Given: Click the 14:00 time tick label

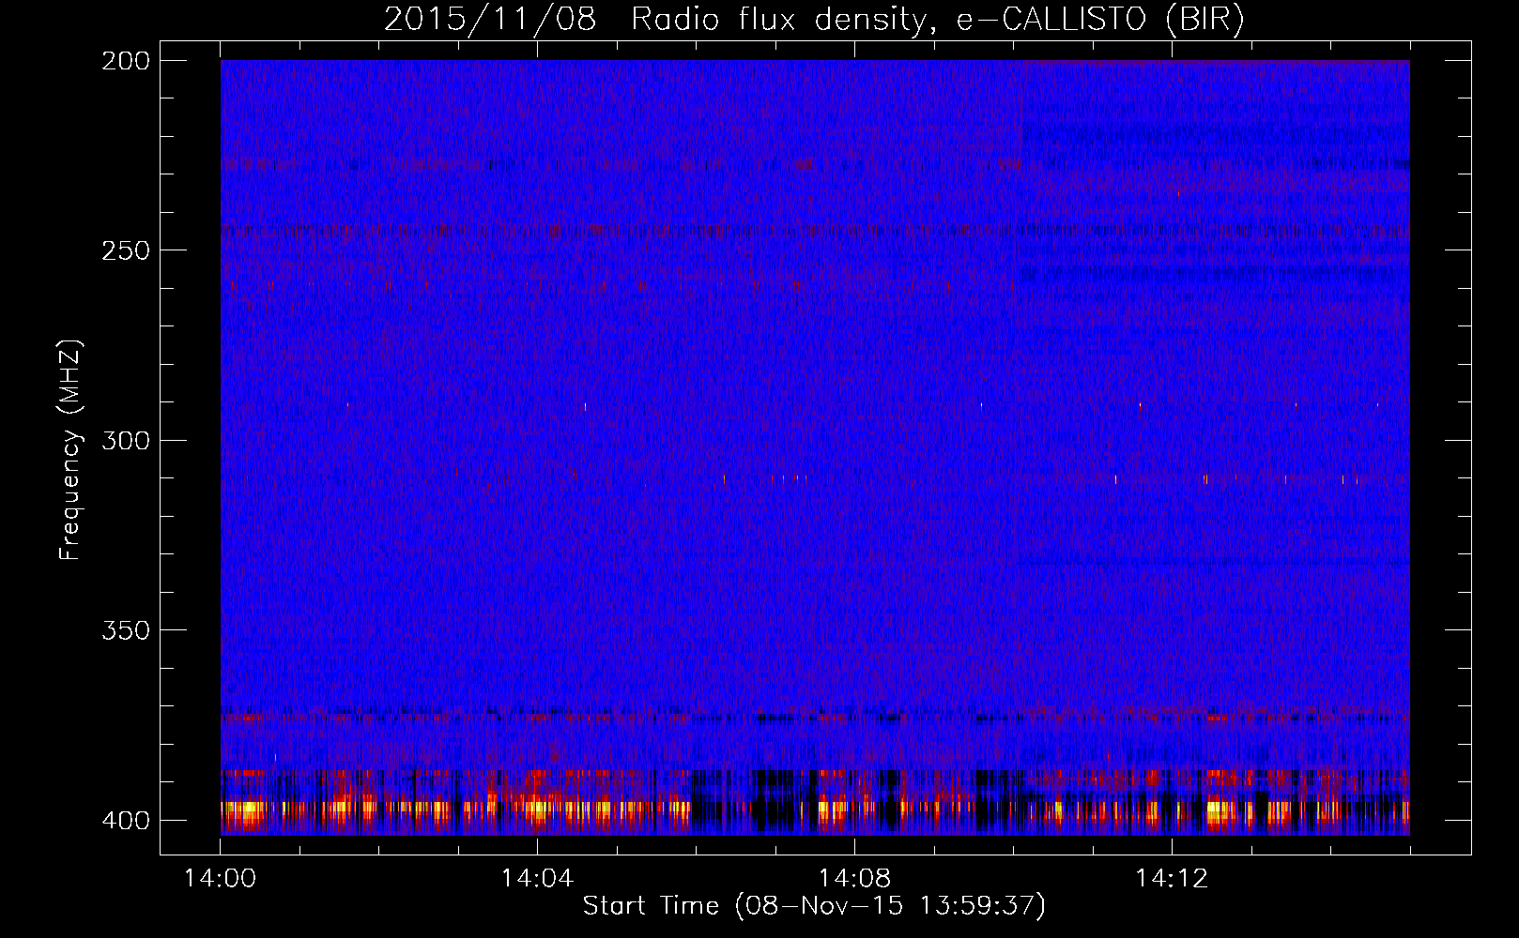Looking at the screenshot, I should pos(220,878).
